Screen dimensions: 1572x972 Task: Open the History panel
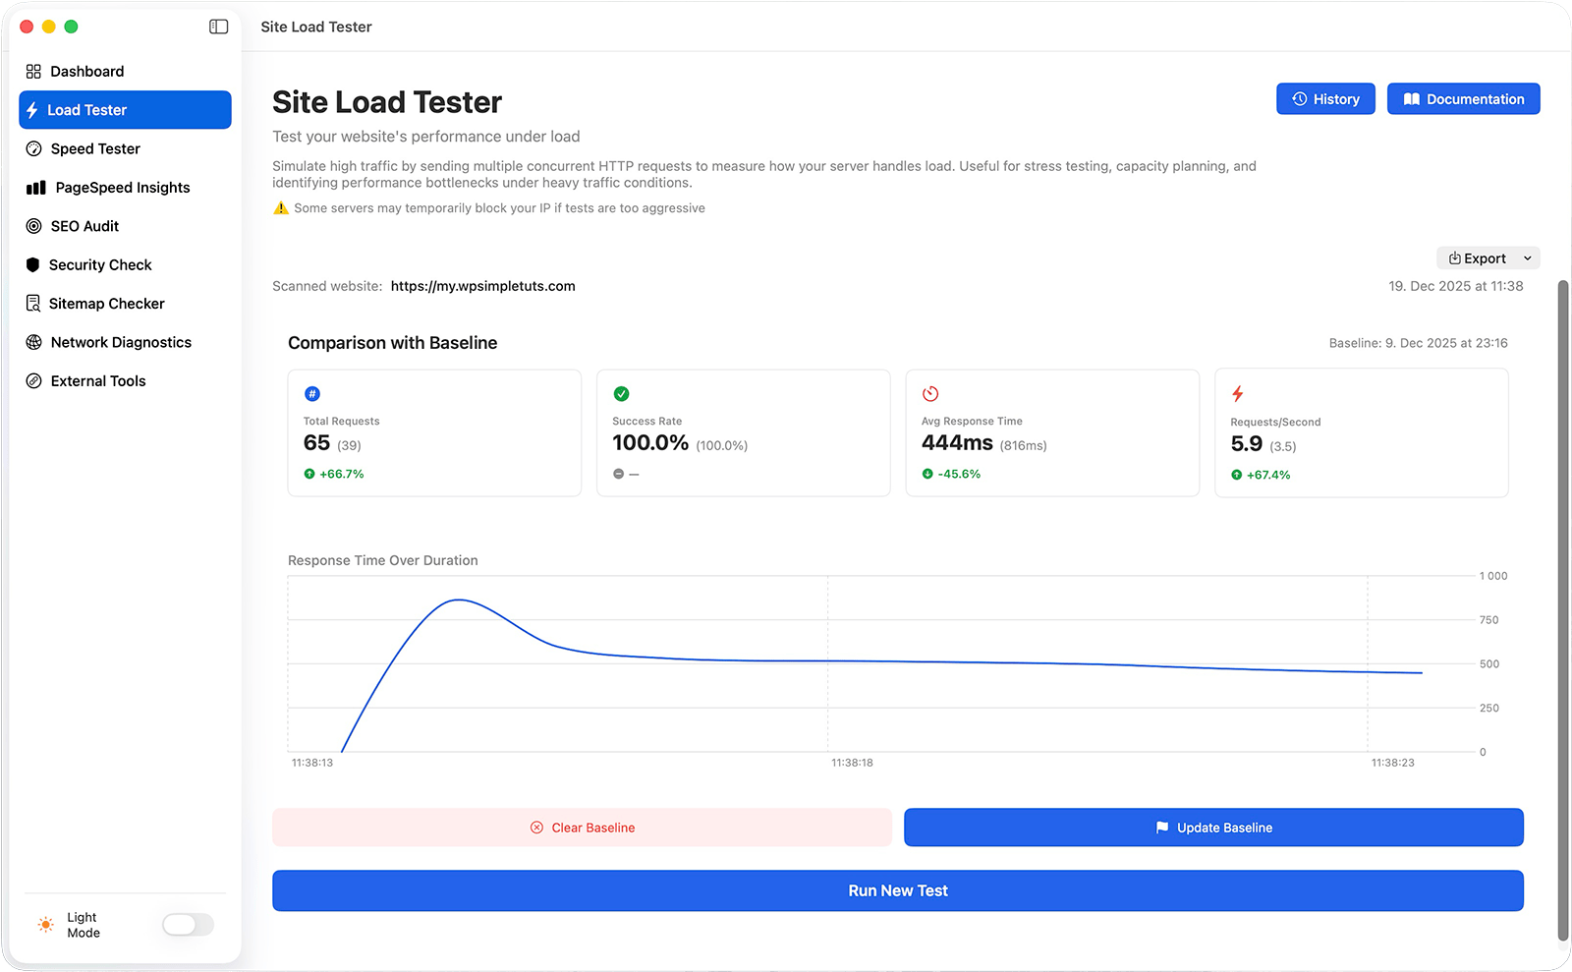(x=1324, y=98)
